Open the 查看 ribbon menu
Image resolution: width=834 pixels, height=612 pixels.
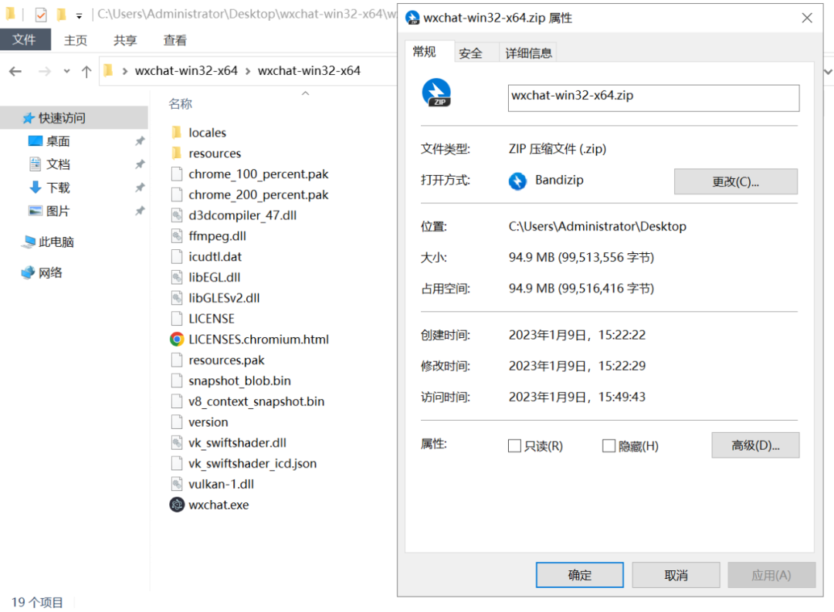click(175, 40)
